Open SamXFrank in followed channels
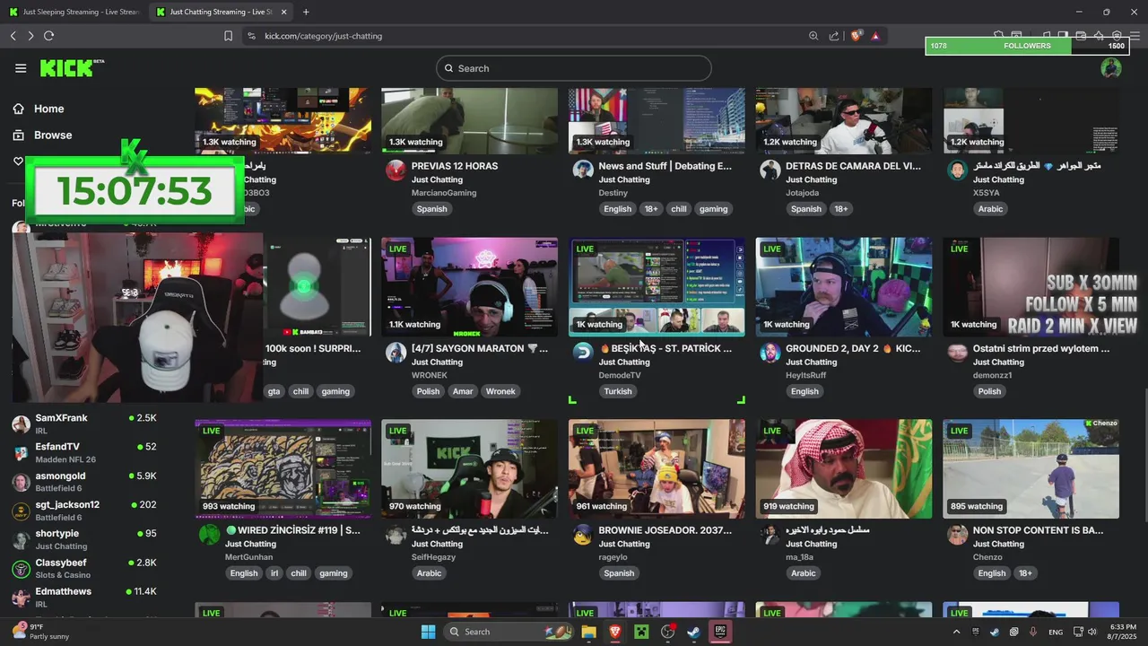Screen dimensions: 1148x646 click(x=84, y=423)
